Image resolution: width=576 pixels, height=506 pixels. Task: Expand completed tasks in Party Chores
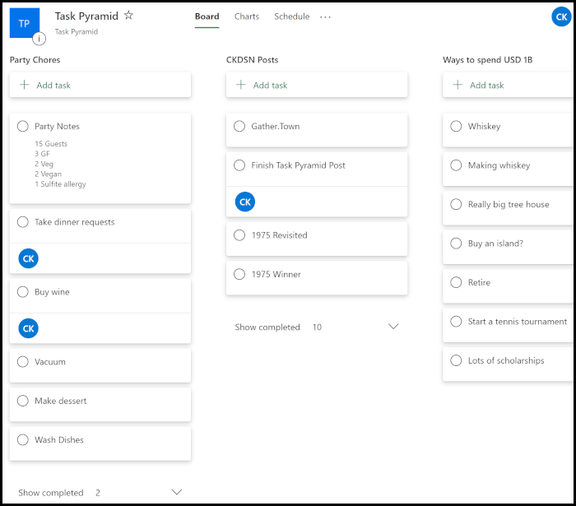[x=176, y=492]
